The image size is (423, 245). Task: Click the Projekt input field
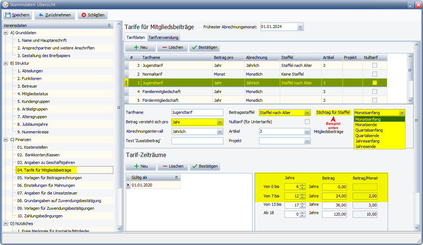click(x=282, y=141)
